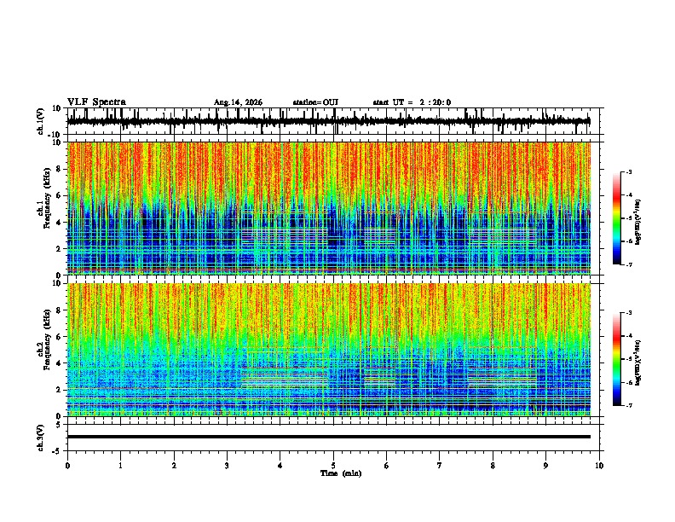
Task: Click time axis tick label '10'
Action: (x=599, y=466)
